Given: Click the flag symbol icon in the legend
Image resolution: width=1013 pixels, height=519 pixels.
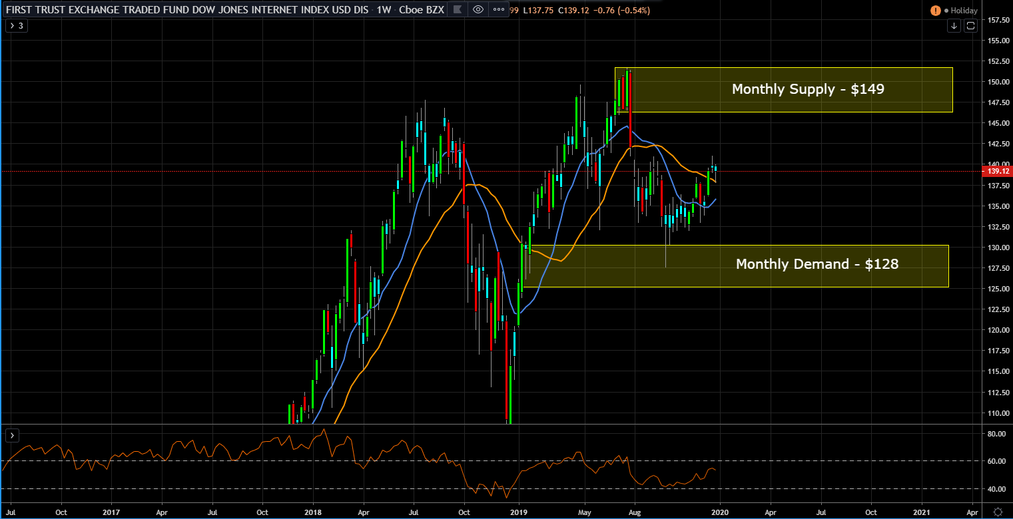Looking at the screenshot, I should (x=458, y=10).
